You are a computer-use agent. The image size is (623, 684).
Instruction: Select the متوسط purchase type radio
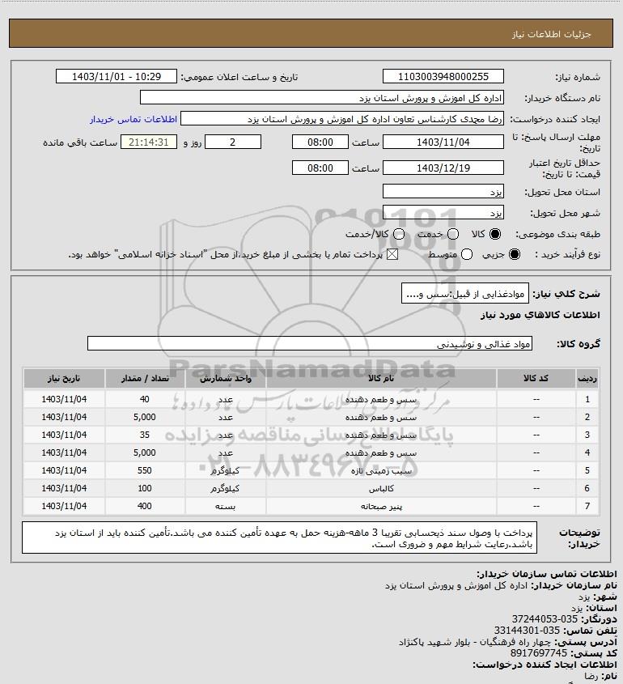pos(467,254)
